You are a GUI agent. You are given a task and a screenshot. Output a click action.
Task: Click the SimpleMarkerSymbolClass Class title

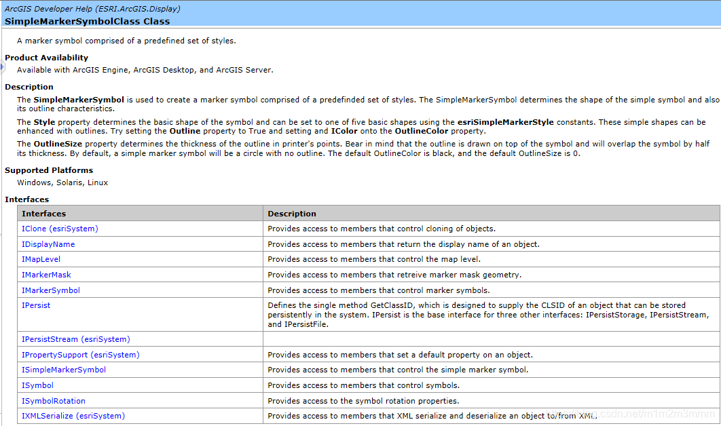coord(88,21)
